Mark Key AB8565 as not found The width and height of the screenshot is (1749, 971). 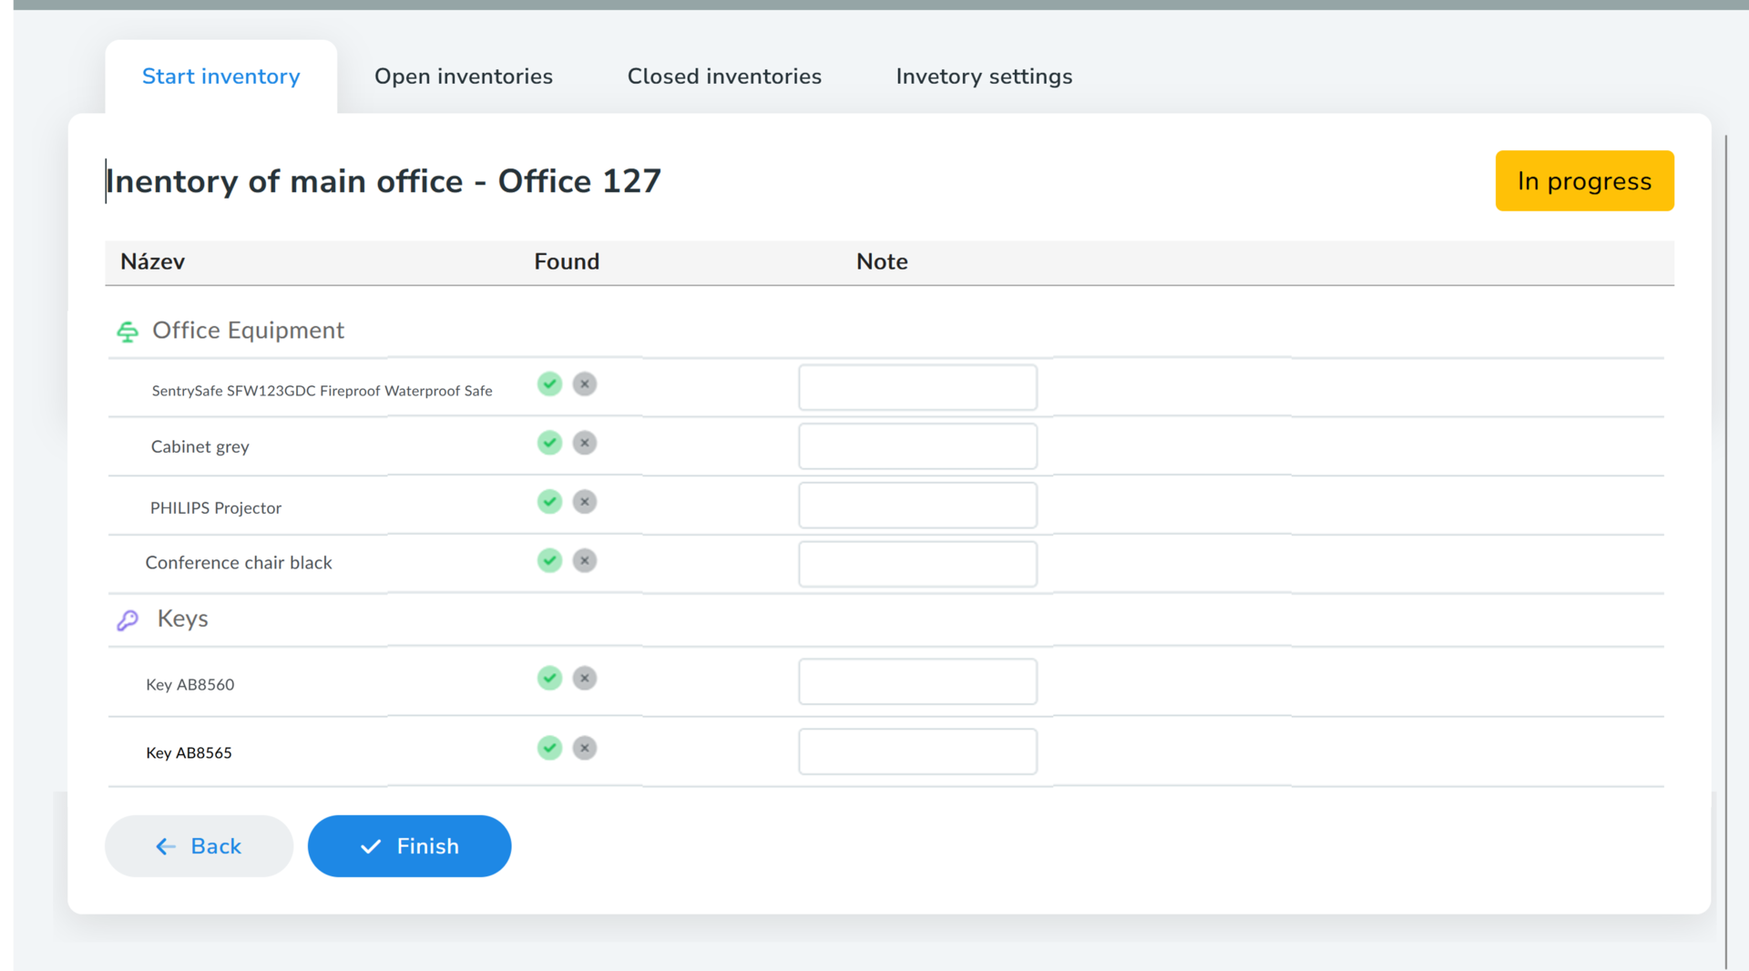(585, 748)
